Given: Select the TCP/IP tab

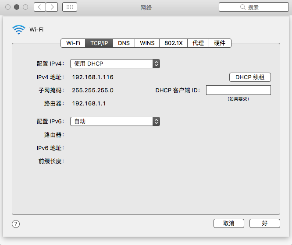Looking at the screenshot, I should pos(99,43).
